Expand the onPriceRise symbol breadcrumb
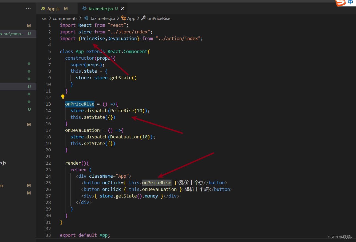The height and width of the screenshot is (242, 356). 159,18
